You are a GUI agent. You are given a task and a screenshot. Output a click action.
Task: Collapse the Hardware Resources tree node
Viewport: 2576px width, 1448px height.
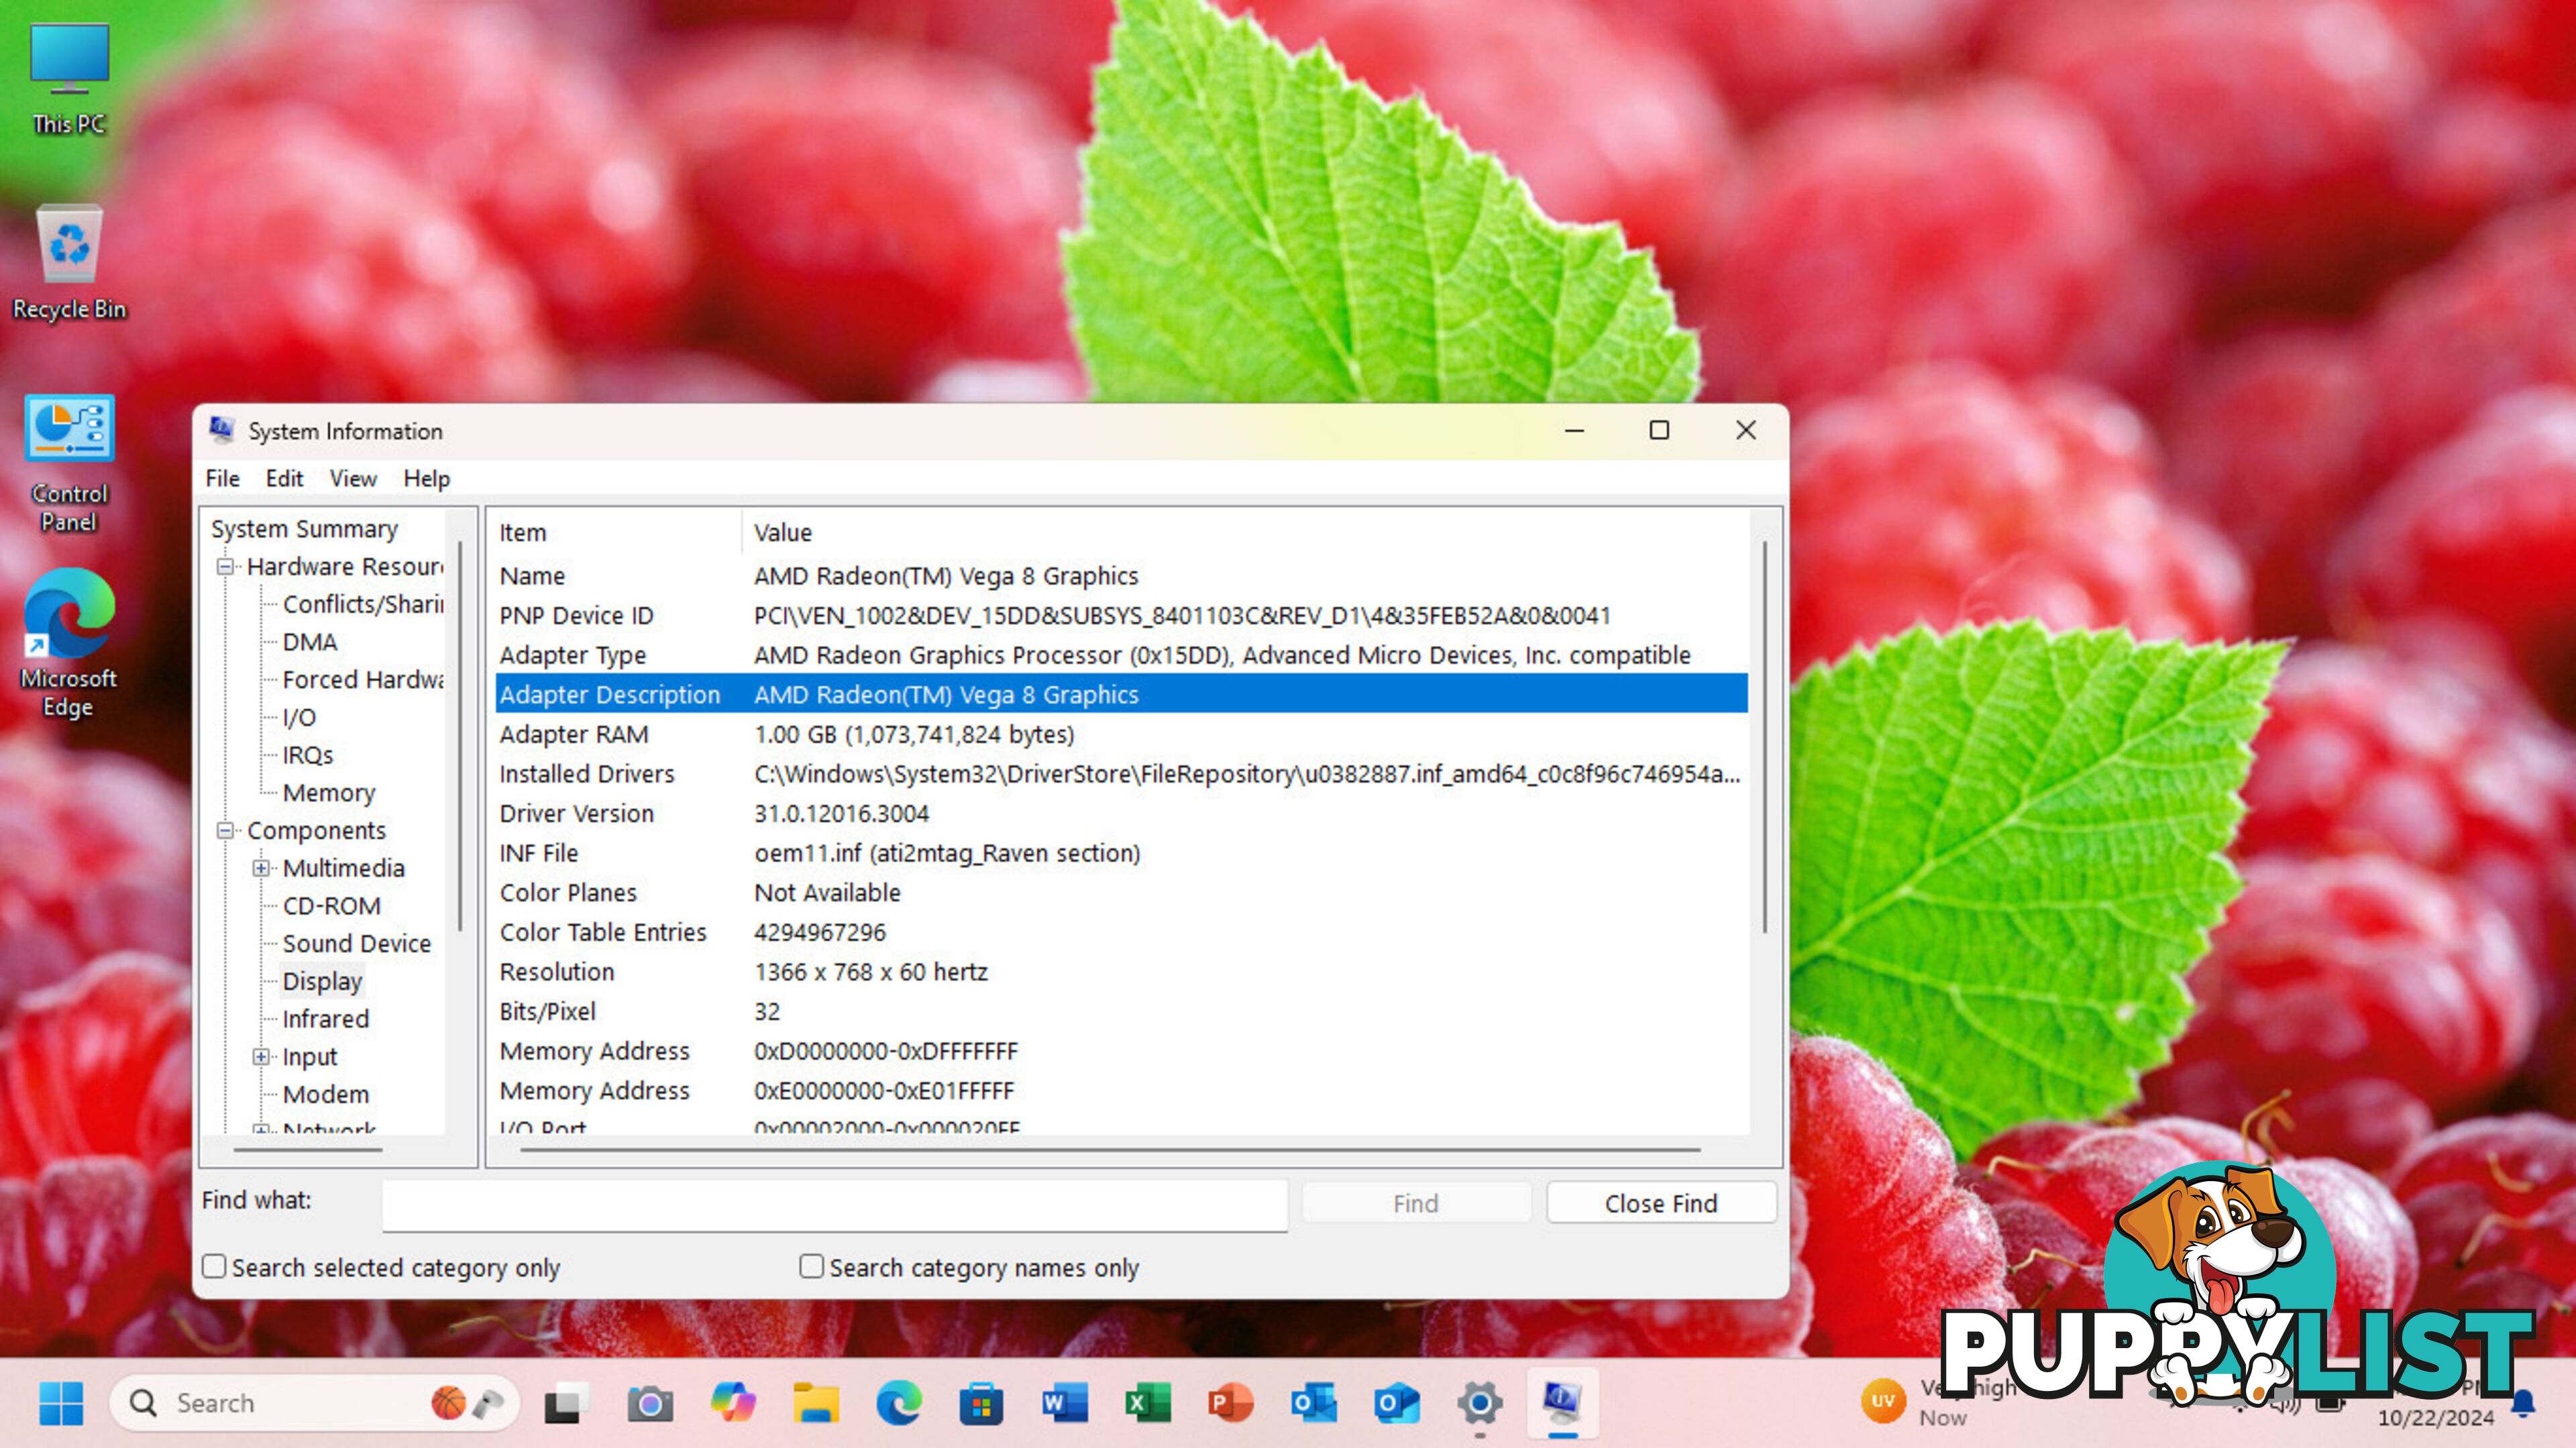coord(225,567)
